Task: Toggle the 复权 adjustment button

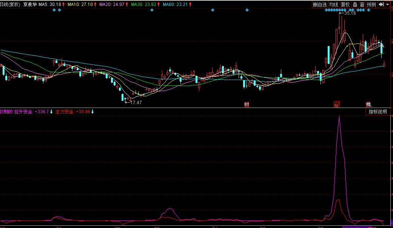Action: coord(345,5)
